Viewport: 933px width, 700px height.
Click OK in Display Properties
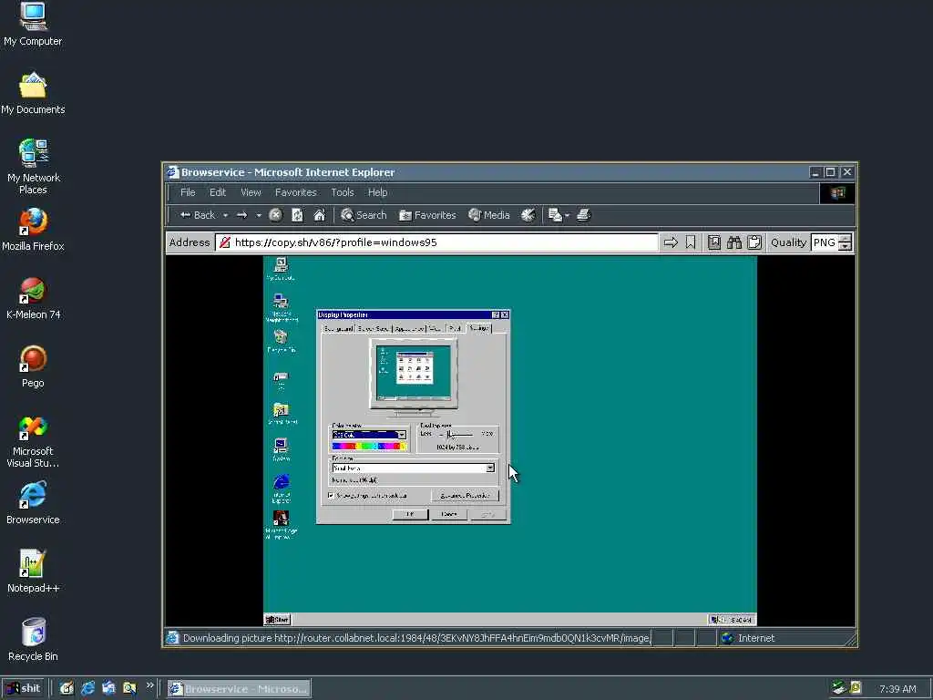[x=410, y=514]
